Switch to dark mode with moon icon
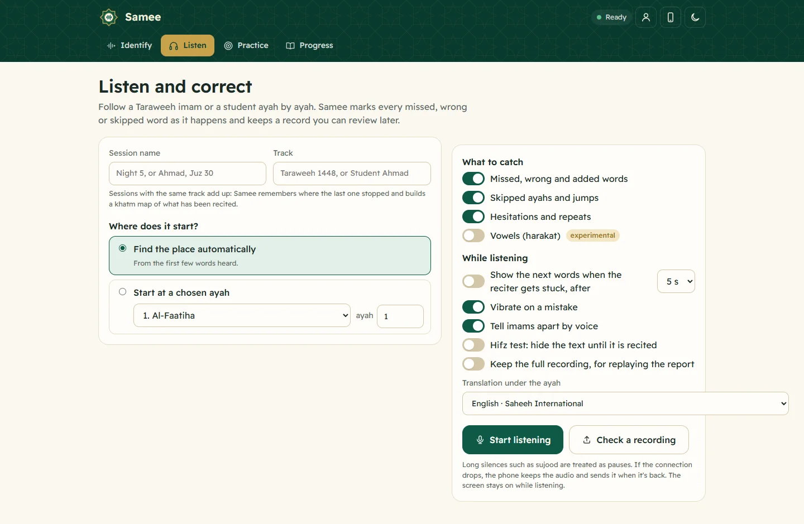804x524 pixels. [695, 17]
